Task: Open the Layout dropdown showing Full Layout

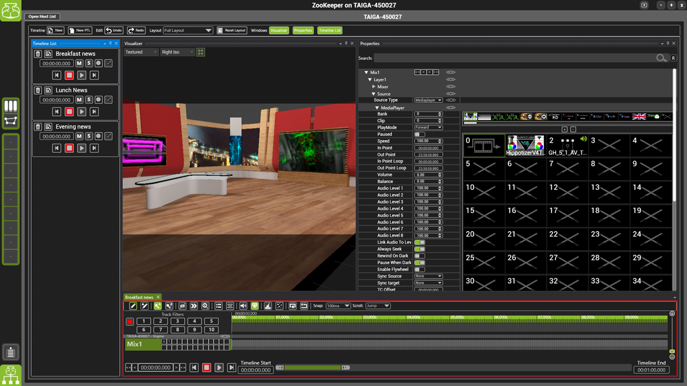Action: [x=188, y=31]
